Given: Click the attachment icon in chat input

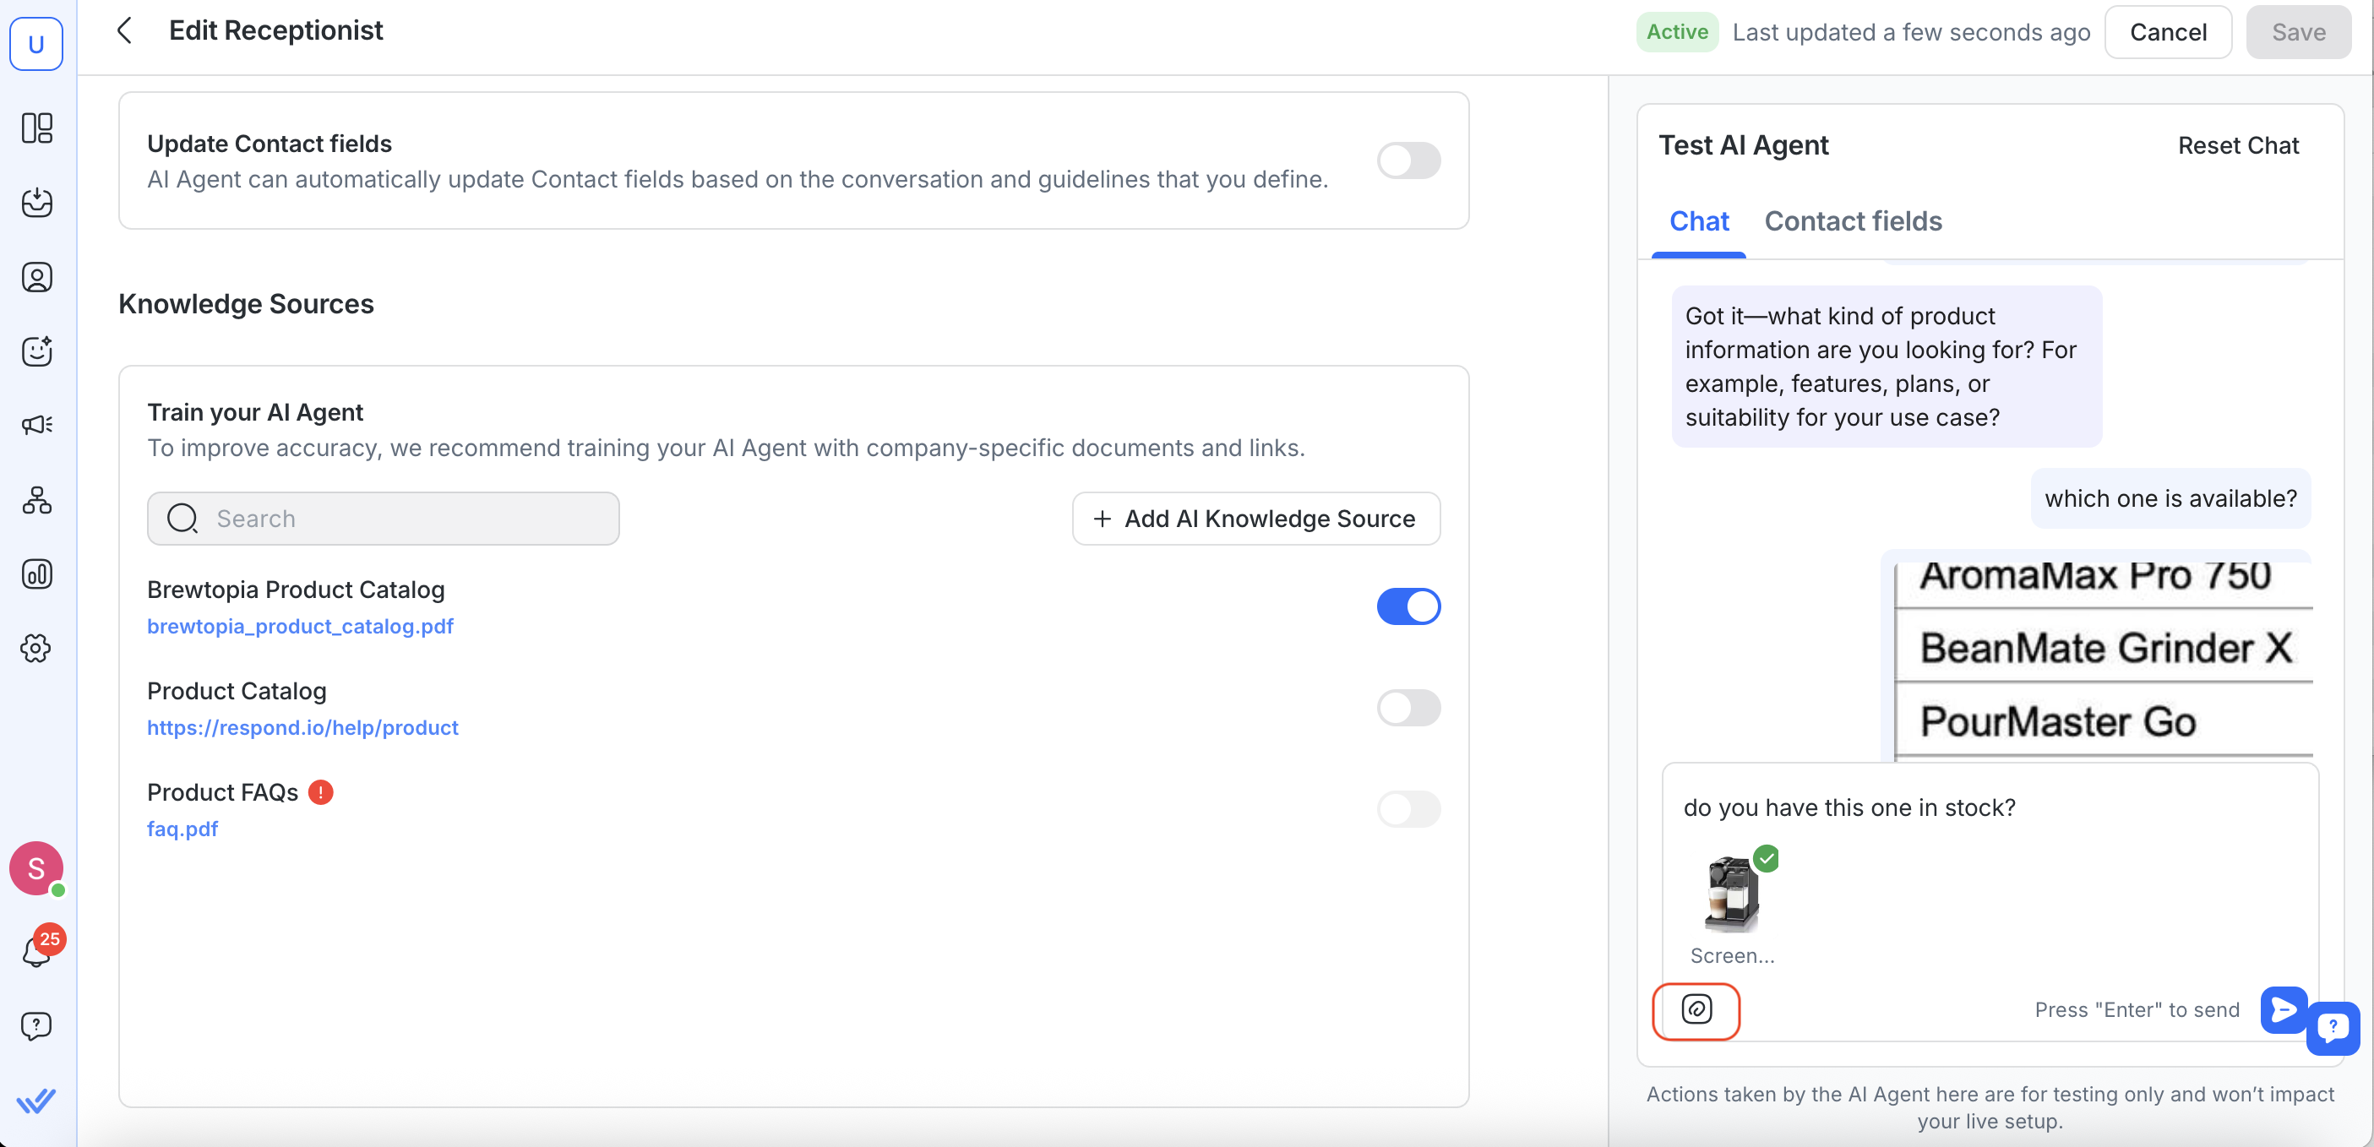Looking at the screenshot, I should pyautogui.click(x=1696, y=1009).
